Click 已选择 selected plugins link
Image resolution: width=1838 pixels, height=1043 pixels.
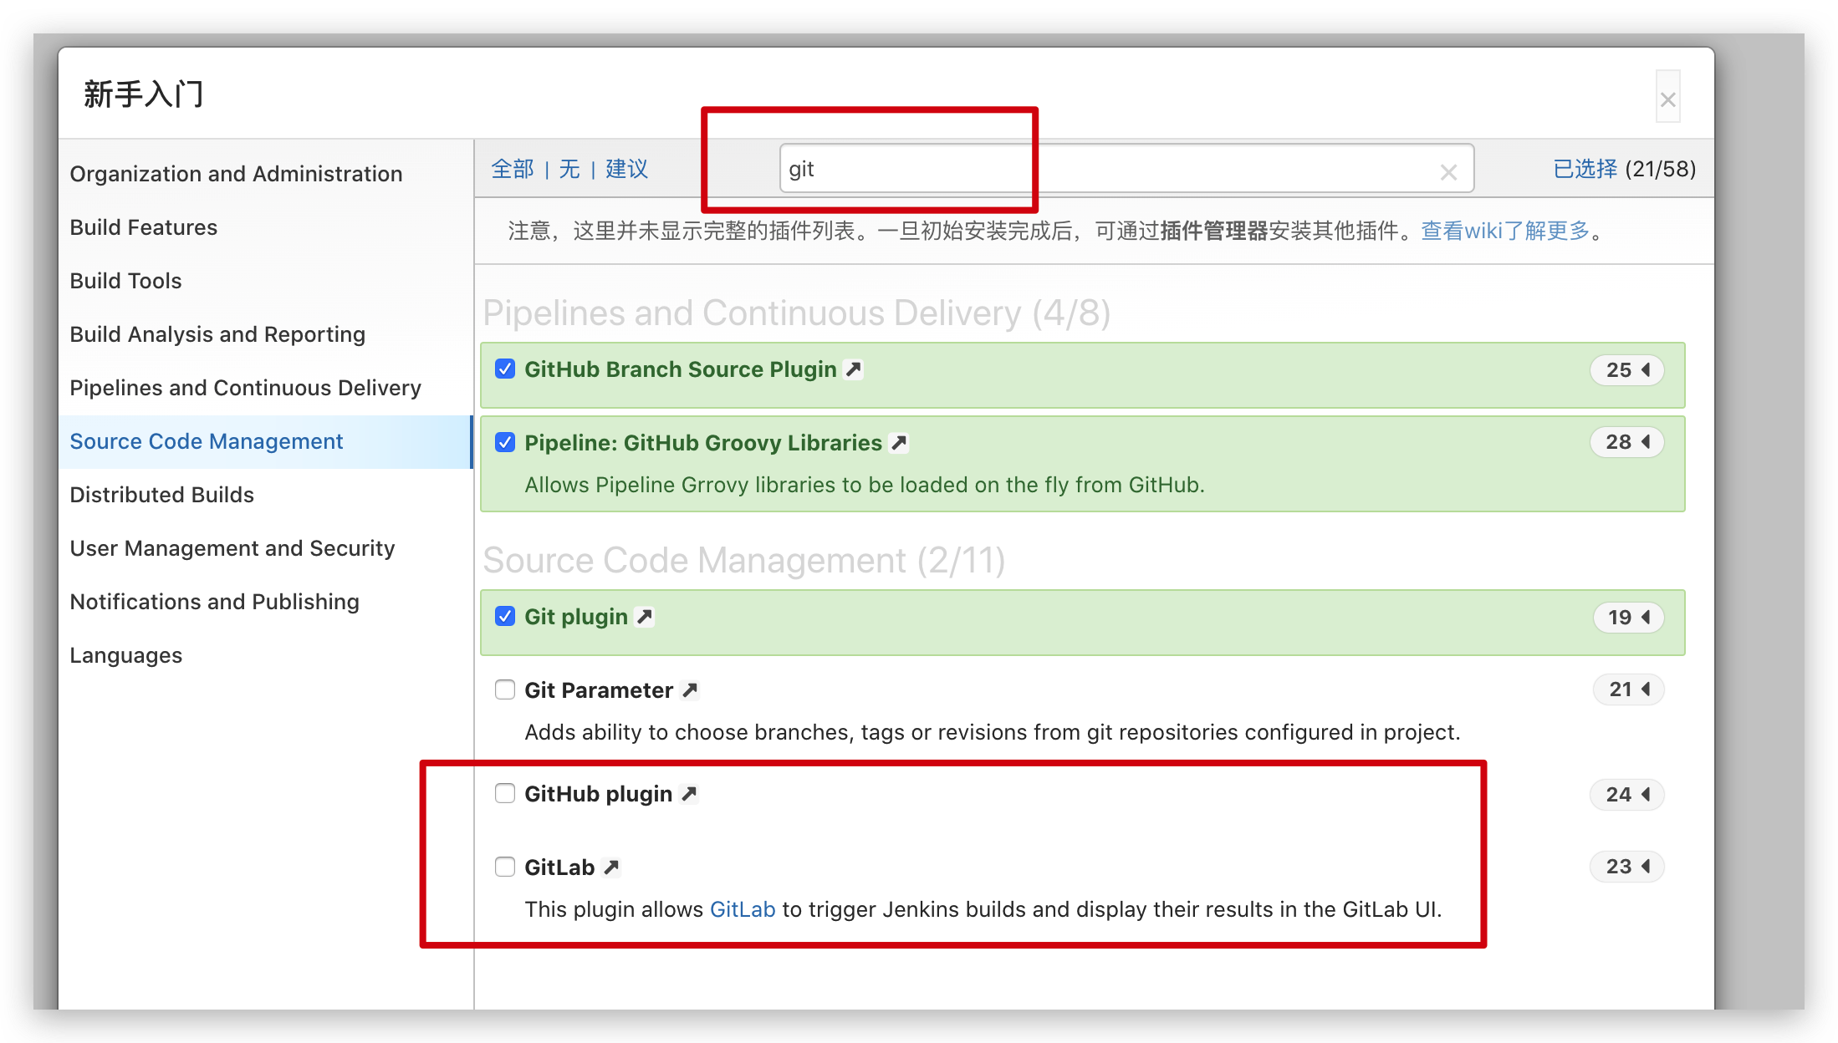pyautogui.click(x=1585, y=169)
